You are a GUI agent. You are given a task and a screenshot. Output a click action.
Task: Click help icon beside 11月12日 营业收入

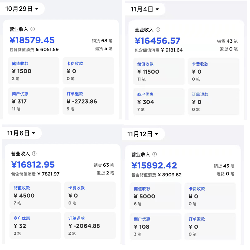(155, 154)
